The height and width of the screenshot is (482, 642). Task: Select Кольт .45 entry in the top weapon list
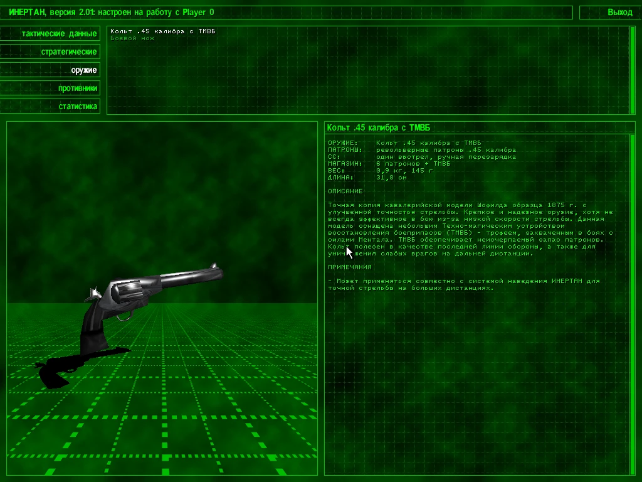163,31
